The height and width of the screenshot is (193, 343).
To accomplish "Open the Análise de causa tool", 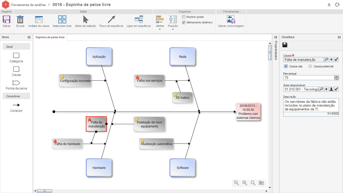I will point(39,20).
